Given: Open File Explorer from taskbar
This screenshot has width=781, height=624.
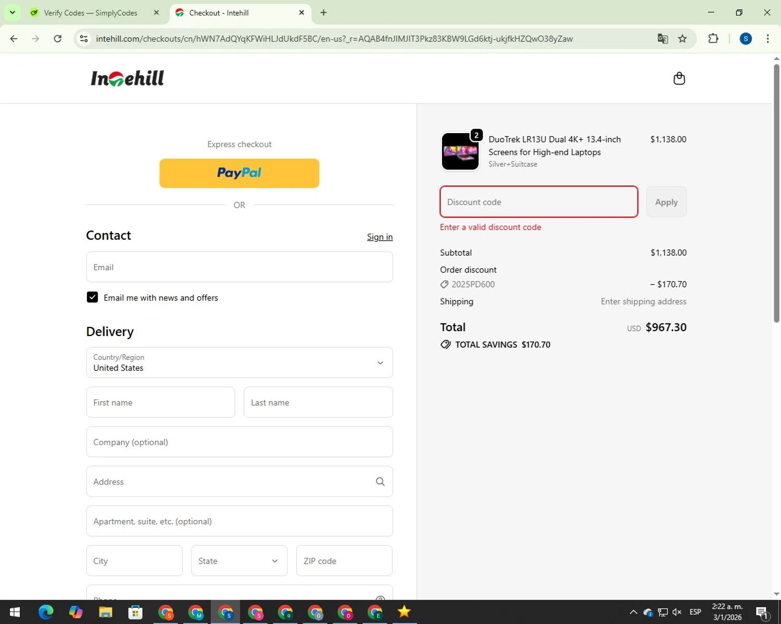Looking at the screenshot, I should click(106, 612).
